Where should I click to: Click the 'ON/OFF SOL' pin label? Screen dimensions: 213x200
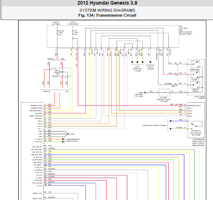click(37, 193)
